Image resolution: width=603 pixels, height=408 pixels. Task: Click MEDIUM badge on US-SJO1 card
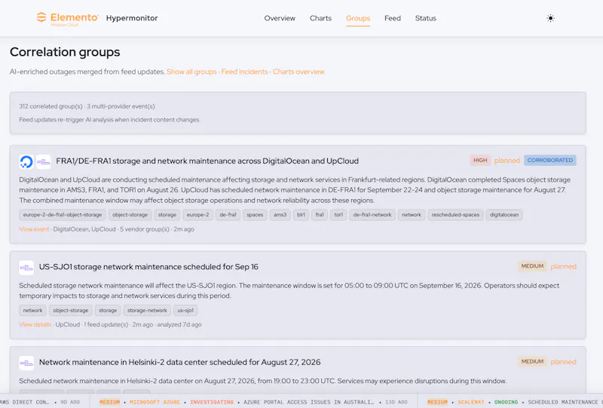(532, 266)
